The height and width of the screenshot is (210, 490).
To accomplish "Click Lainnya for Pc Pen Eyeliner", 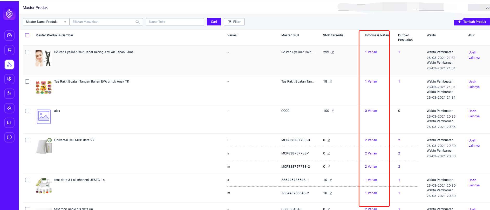I will [474, 58].
